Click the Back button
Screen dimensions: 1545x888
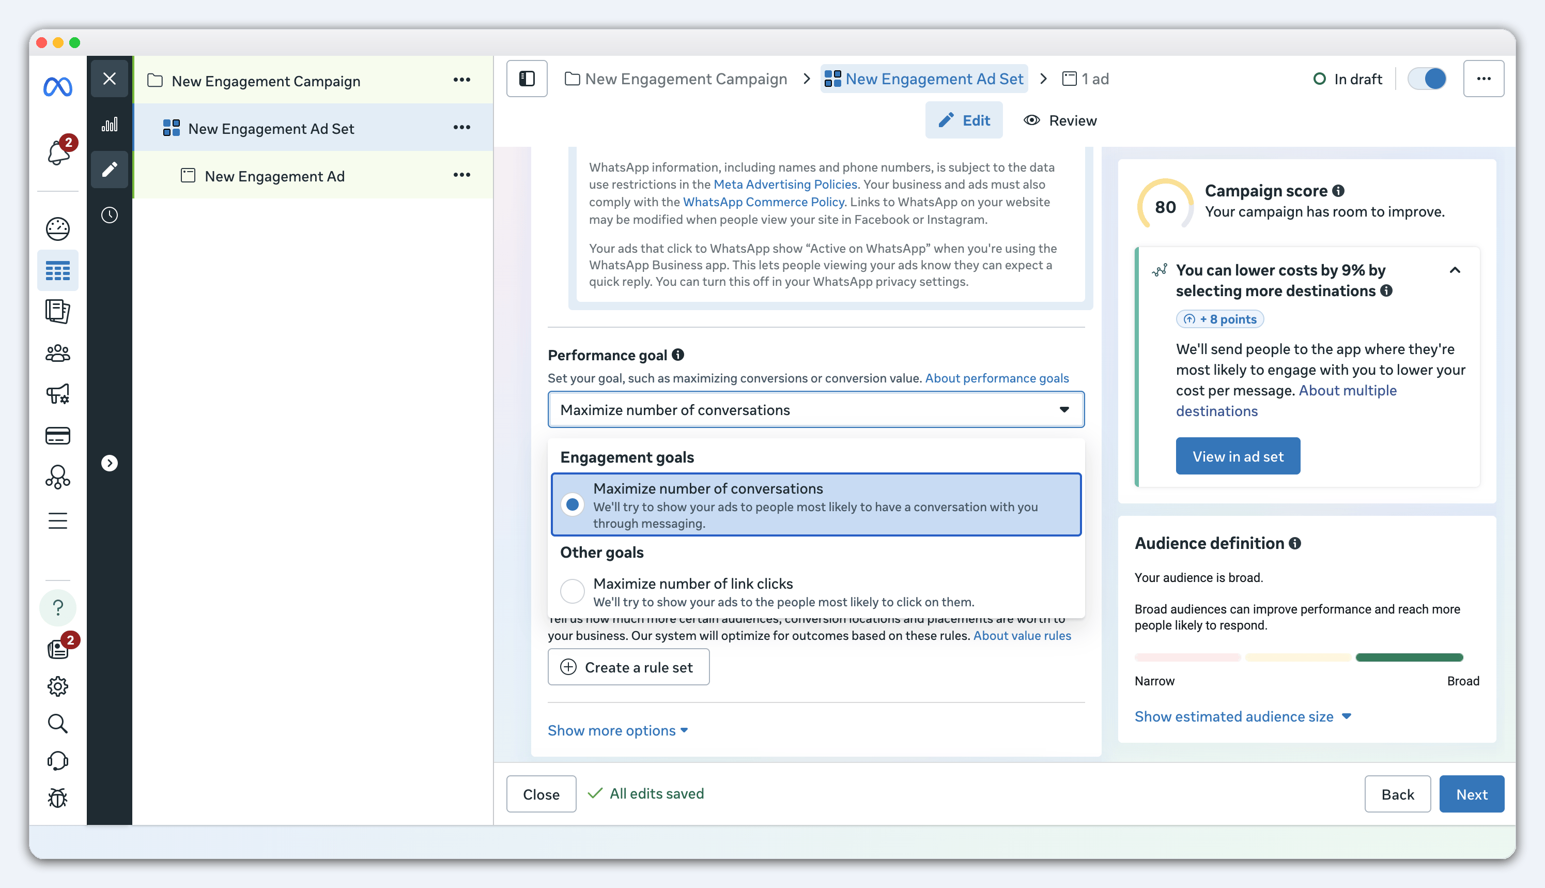pos(1397,794)
